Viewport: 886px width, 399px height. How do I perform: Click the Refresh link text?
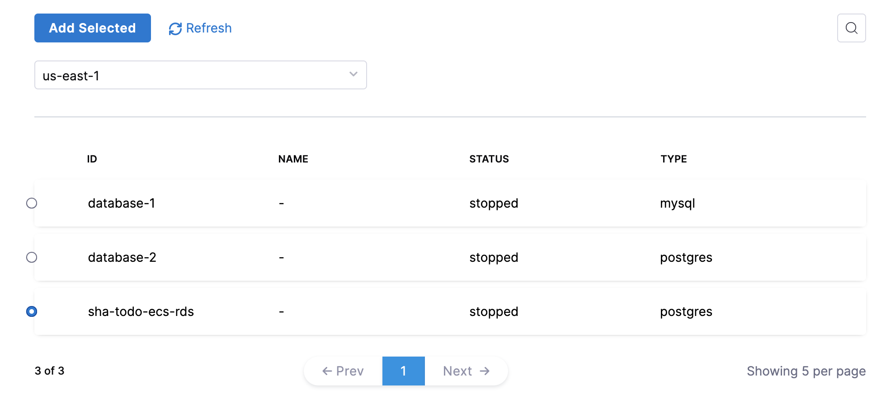tap(209, 28)
